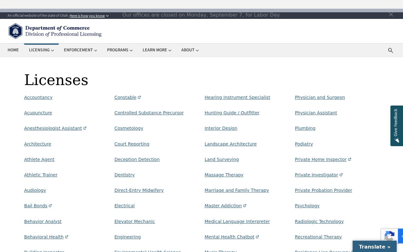403x252 pixels.
Task: Click external link icon next to Behavioral Health
Action: (x=66, y=237)
